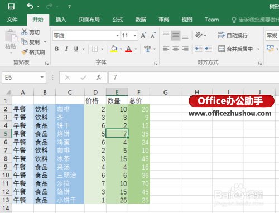
Task: Select all cells corner triangle
Action: pyautogui.click(x=8, y=92)
